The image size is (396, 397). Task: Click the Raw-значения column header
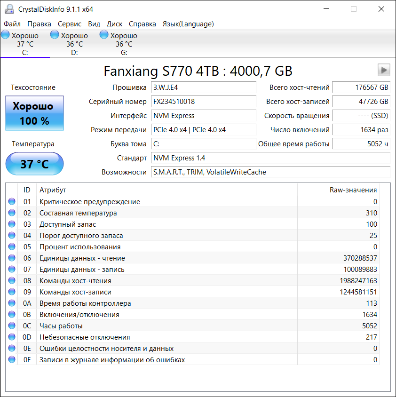pyautogui.click(x=339, y=190)
